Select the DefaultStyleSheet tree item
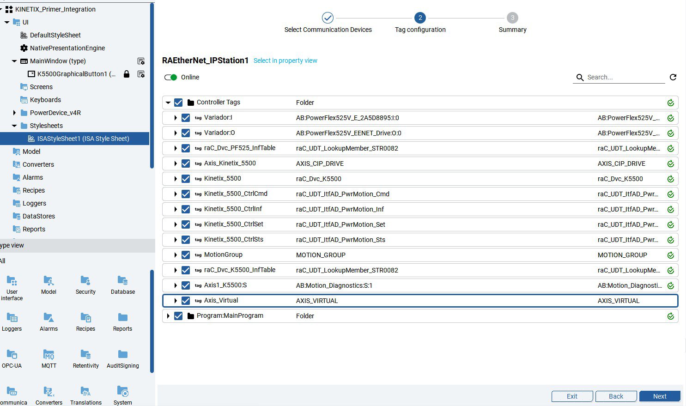 pyautogui.click(x=55, y=35)
